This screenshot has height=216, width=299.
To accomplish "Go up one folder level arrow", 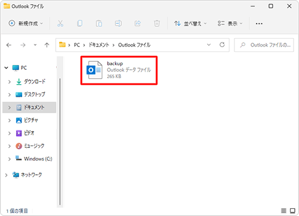I will point(47,45).
